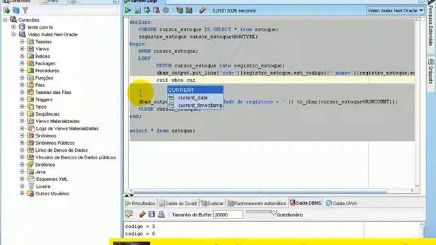Screen dimensions: 436x245
Task: Click the New Connection icon in Conexões panel
Action: [x=6, y=10]
